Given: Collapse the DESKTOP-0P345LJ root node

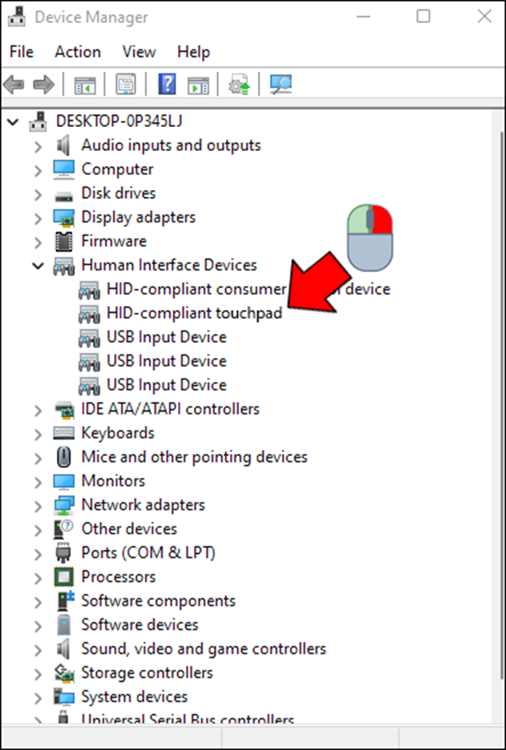Looking at the screenshot, I should [x=13, y=122].
